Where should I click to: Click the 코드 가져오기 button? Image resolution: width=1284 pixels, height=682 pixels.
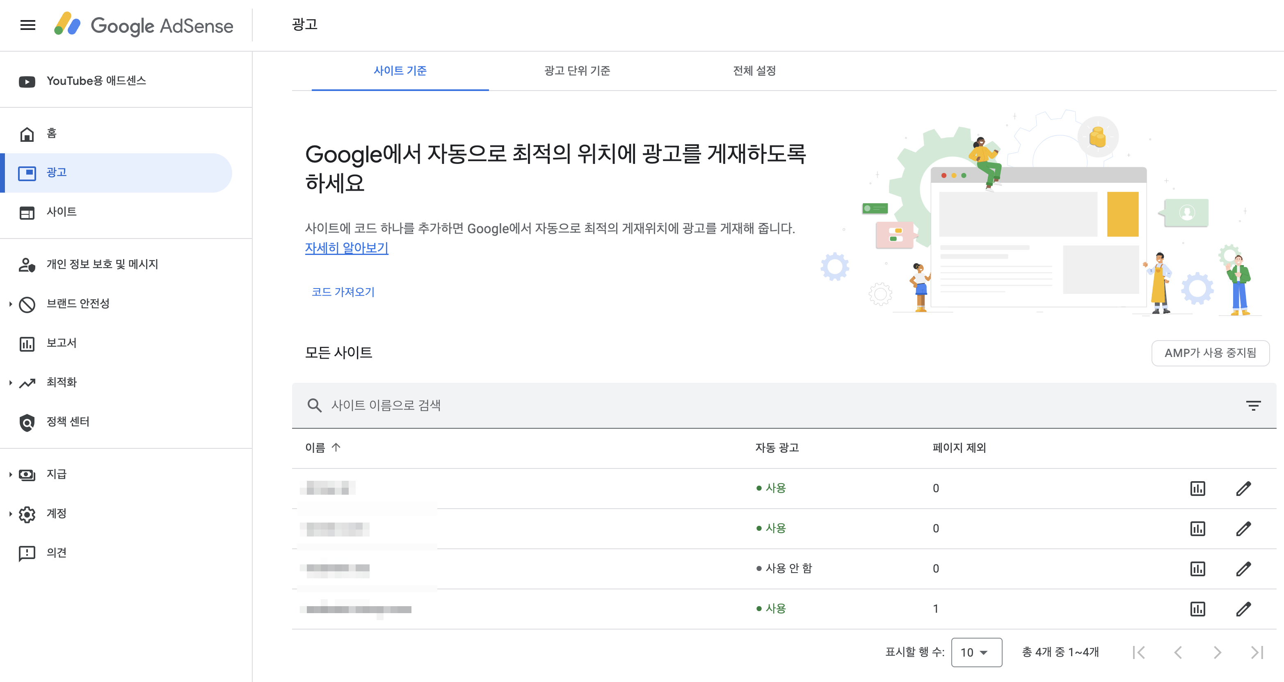pyautogui.click(x=343, y=292)
